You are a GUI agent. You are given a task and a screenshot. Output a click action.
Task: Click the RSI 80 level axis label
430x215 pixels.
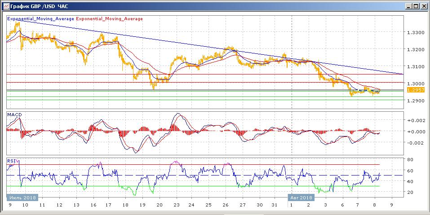410,159
